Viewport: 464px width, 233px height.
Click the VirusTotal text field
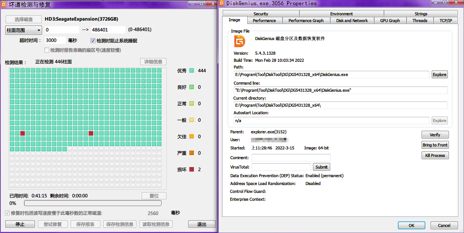pyautogui.click(x=281, y=167)
